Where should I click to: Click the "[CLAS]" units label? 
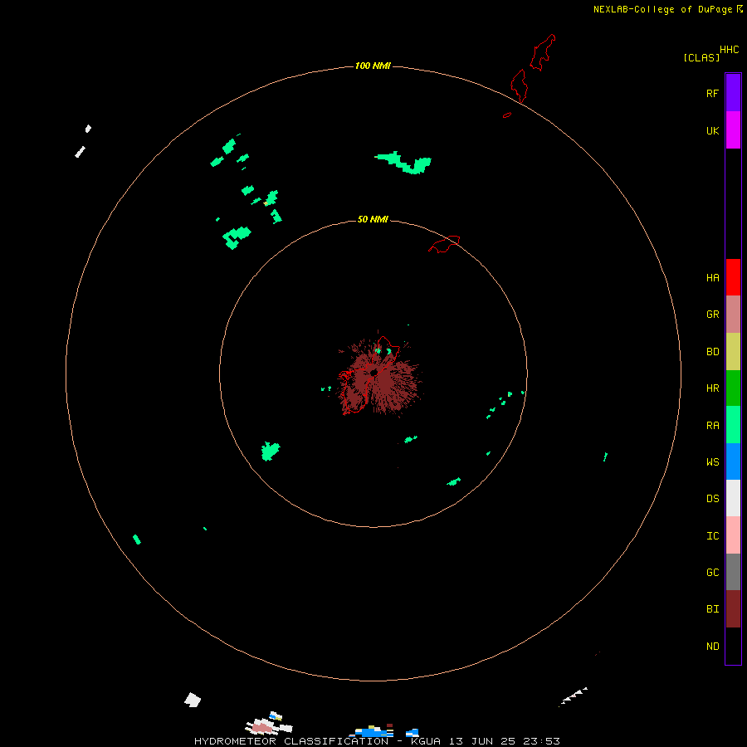701,57
